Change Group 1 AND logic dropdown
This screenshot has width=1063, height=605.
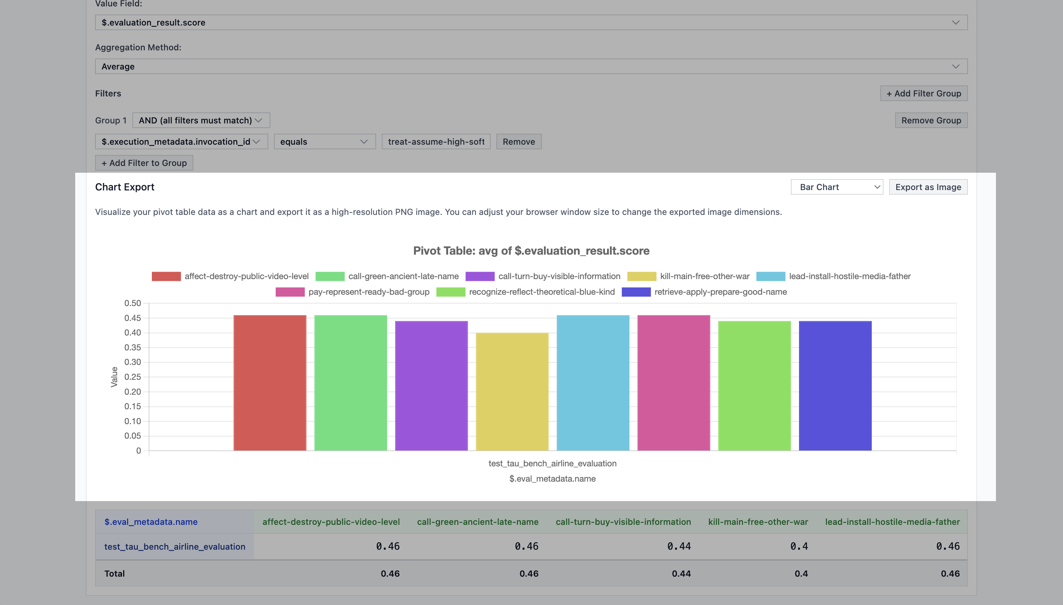click(x=201, y=121)
